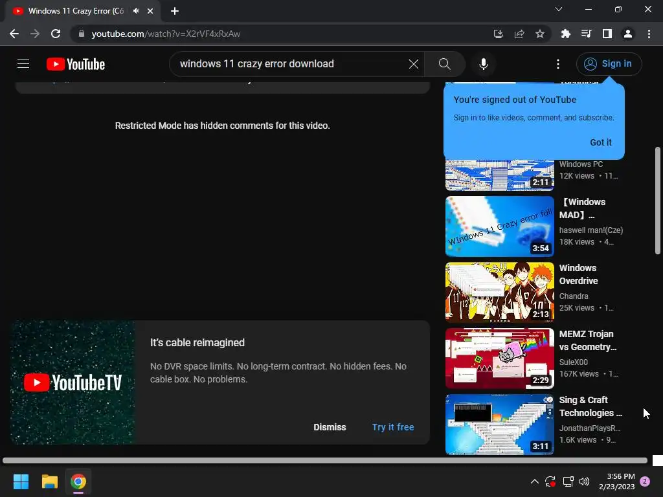Open File Explorer from the taskbar
The image size is (663, 497).
click(x=49, y=481)
